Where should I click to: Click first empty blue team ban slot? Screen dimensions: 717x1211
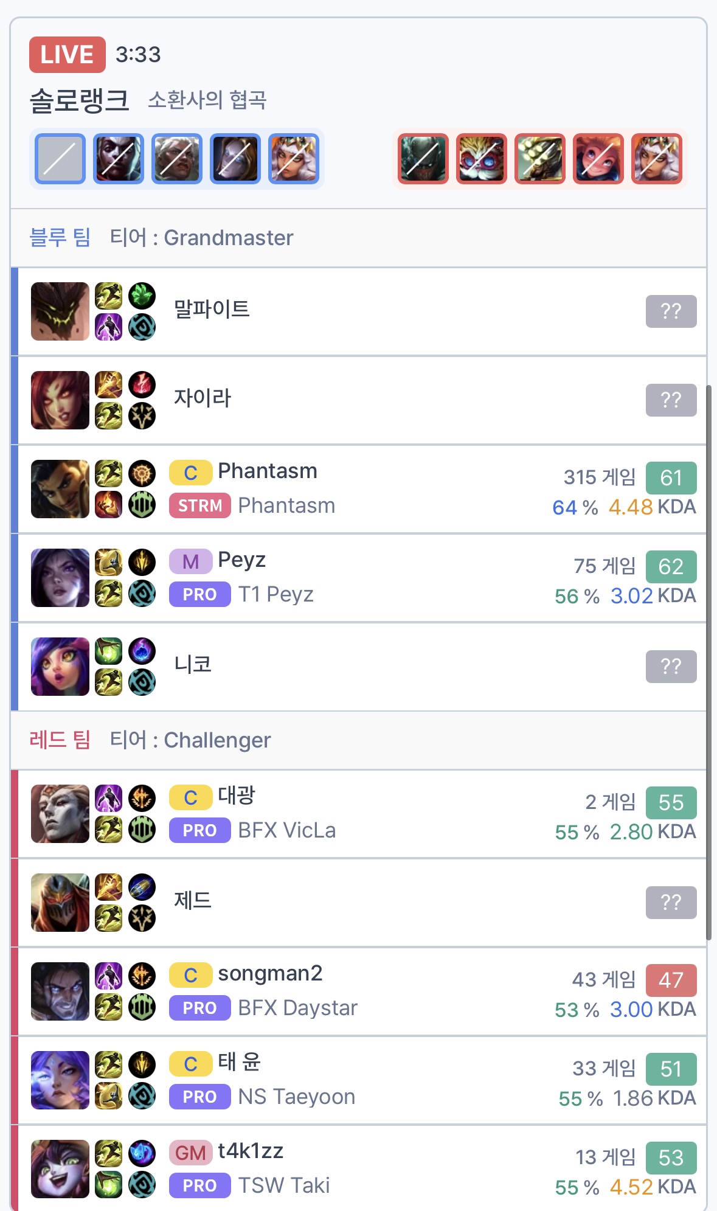click(60, 159)
